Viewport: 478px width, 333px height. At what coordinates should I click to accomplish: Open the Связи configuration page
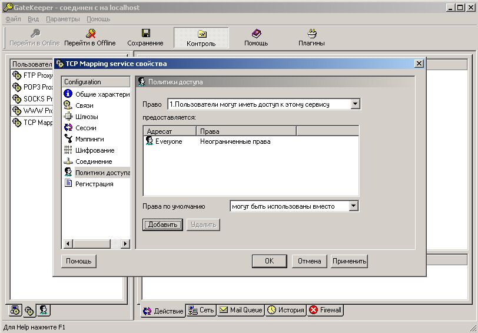(x=79, y=105)
